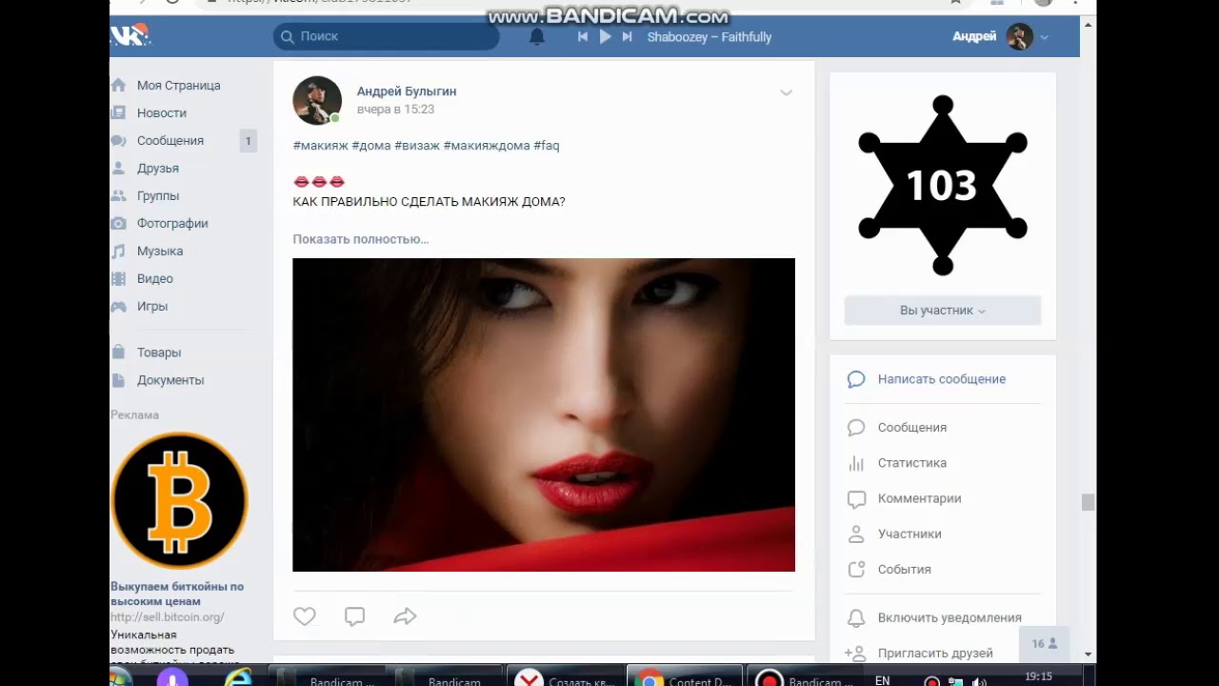
Task: Open Игры section
Action: click(152, 306)
